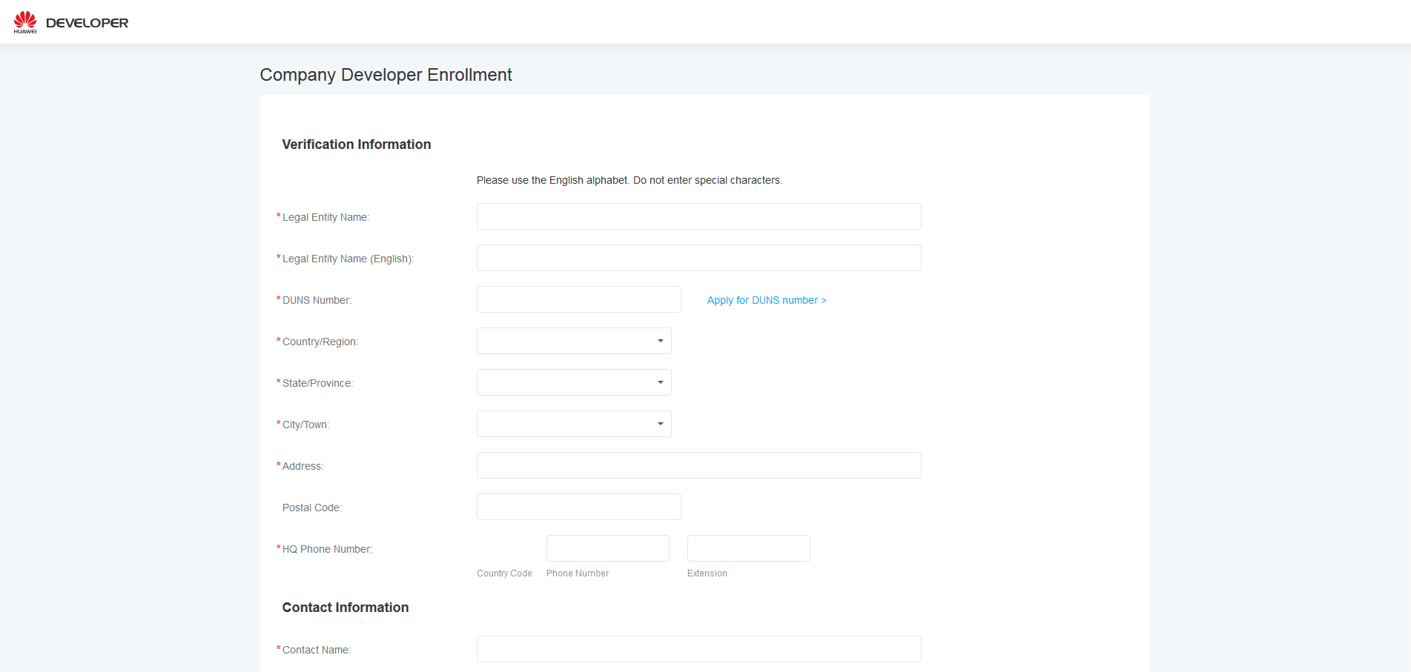
Task: Focus the Postal Code text box
Action: click(578, 507)
